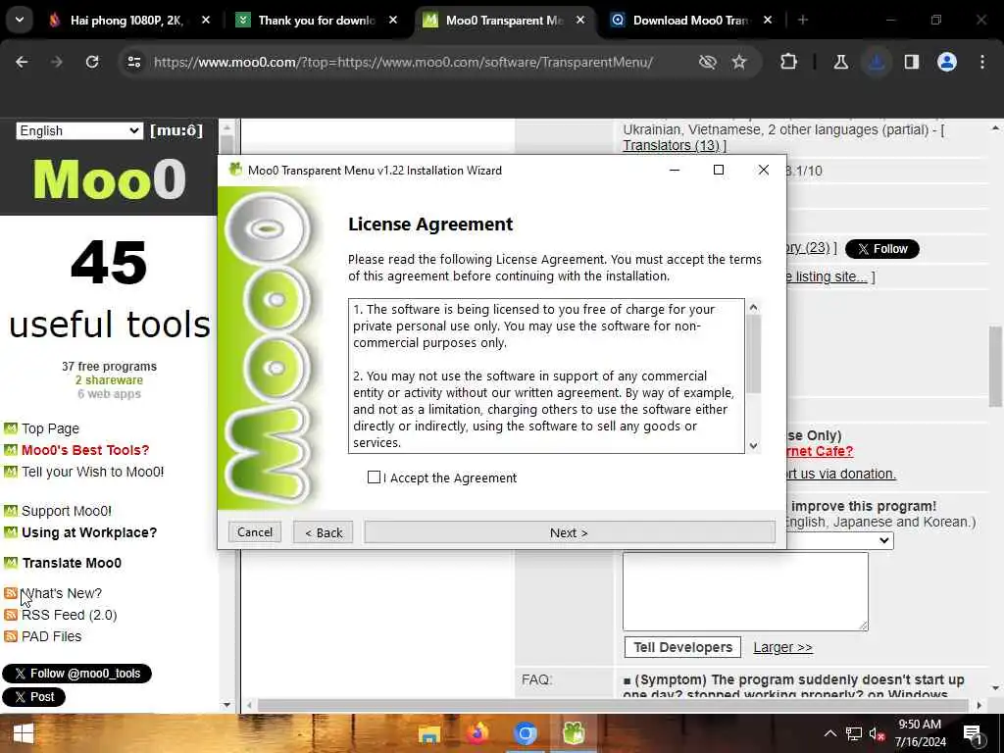The height and width of the screenshot is (753, 1004).
Task: Open site information icon in address bar
Action: [133, 62]
